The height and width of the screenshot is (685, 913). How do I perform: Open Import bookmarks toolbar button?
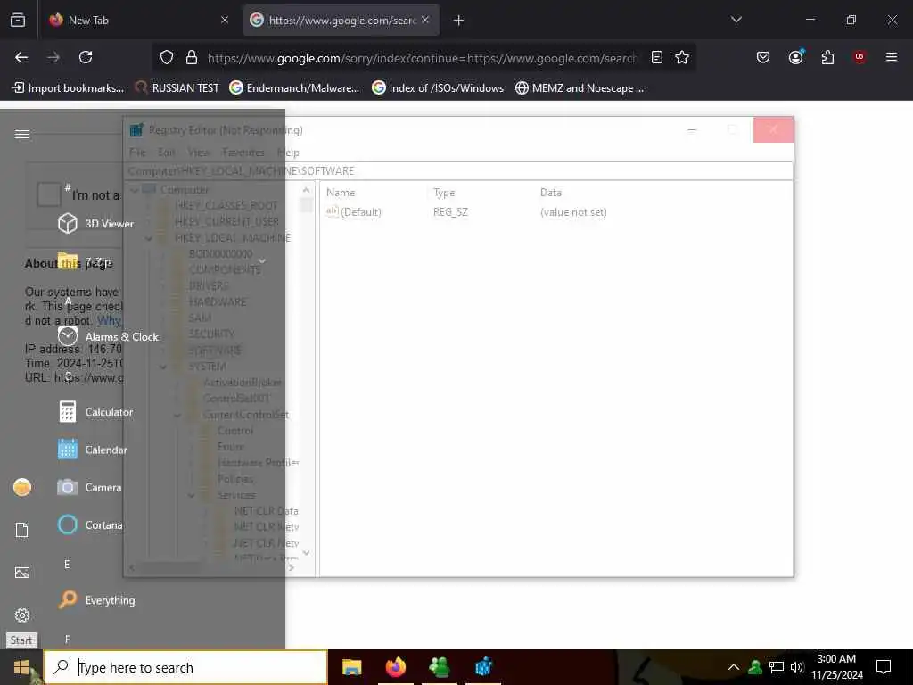tap(68, 88)
